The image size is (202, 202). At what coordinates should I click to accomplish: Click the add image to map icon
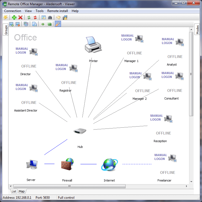coord(11,24)
